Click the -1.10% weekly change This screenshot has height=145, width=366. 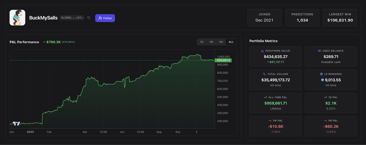coord(276,132)
